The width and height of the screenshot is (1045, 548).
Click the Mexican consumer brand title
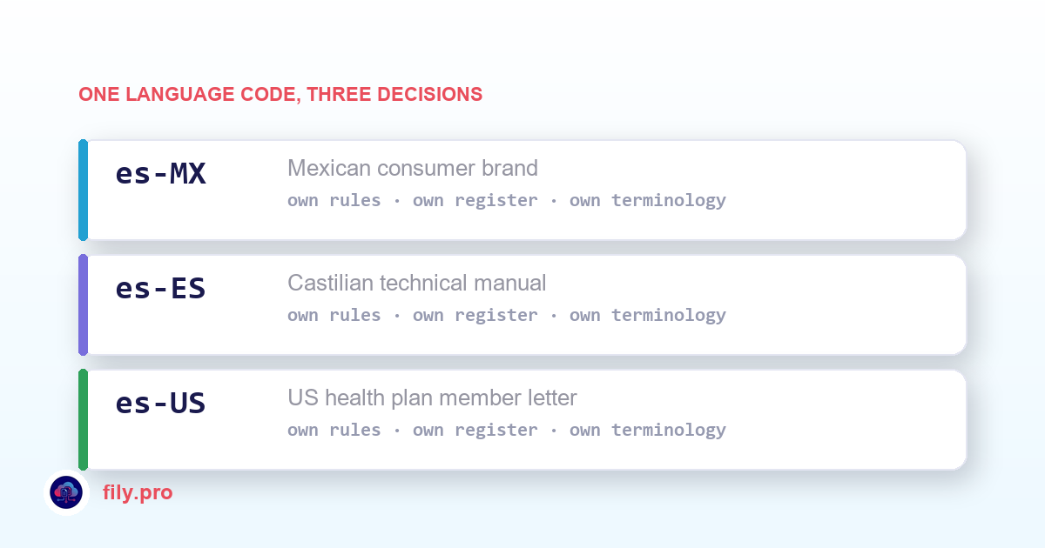coord(413,168)
